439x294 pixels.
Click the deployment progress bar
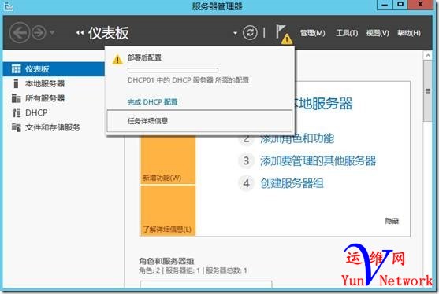173,70
